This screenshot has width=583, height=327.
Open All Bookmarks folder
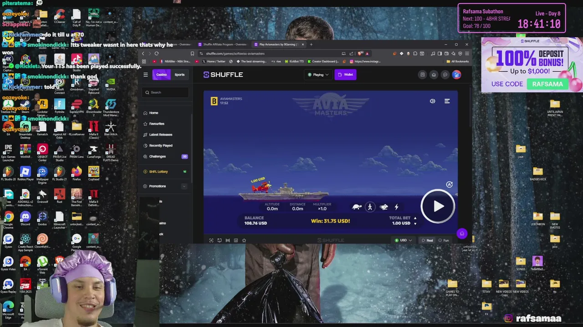click(x=457, y=61)
